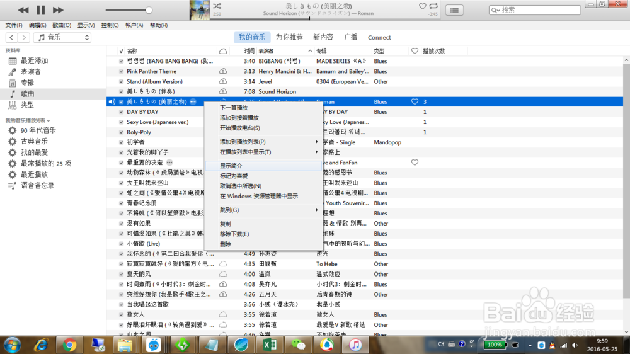
Task: Choose 显示简介 in context menu
Action: click(263, 166)
